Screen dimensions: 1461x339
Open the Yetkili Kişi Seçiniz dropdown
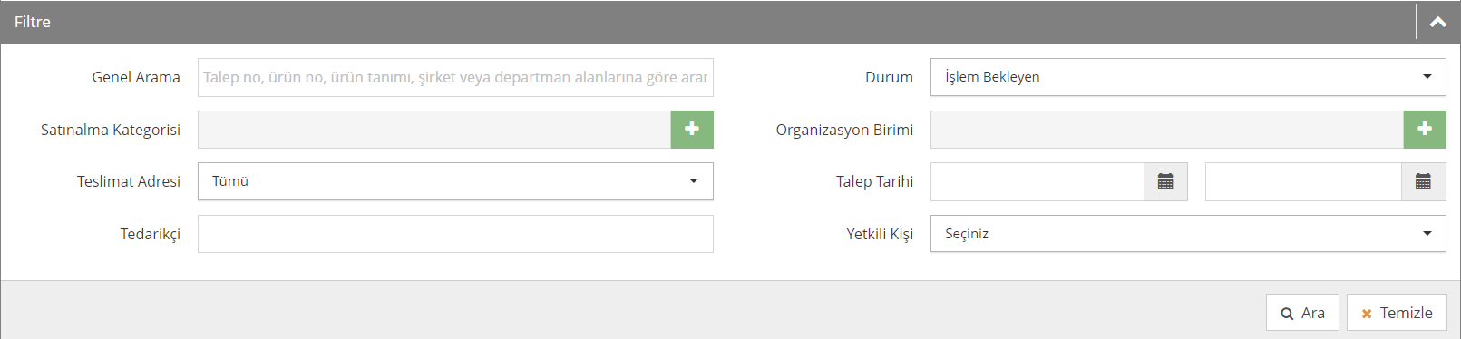(x=1188, y=234)
